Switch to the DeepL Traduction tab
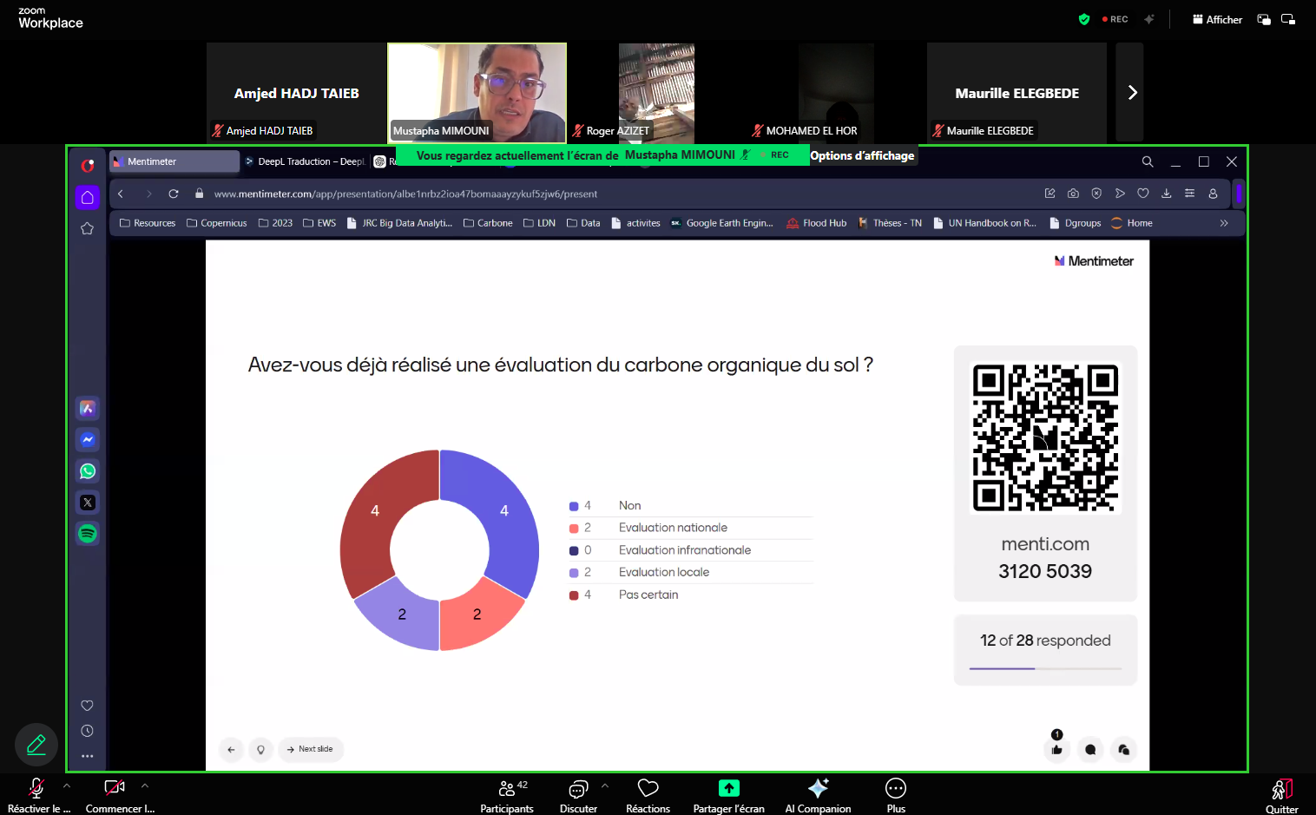This screenshot has height=815, width=1316. (x=304, y=161)
